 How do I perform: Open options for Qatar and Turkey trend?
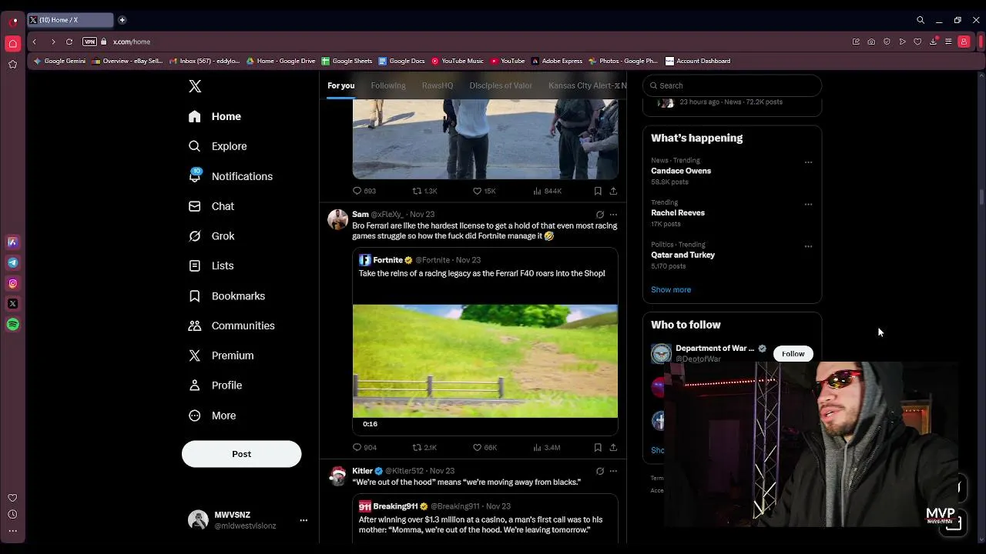pos(808,246)
